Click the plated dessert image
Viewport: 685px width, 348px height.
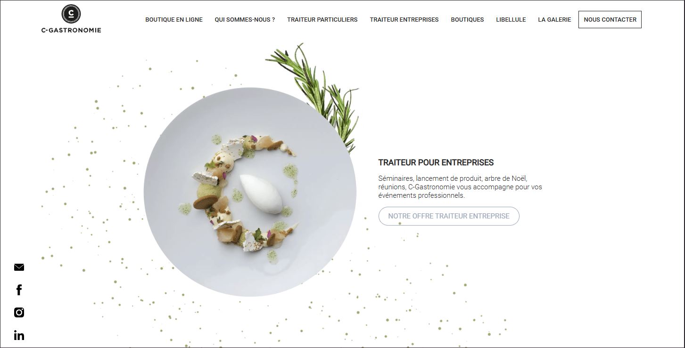[250, 192]
